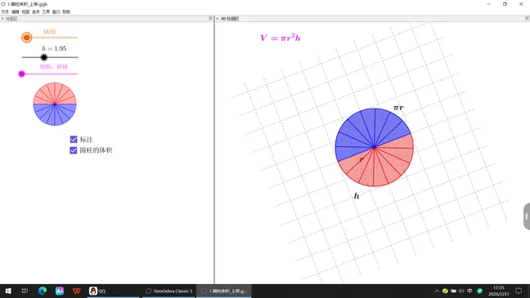Click the orange 16份 slider handle

point(26,38)
